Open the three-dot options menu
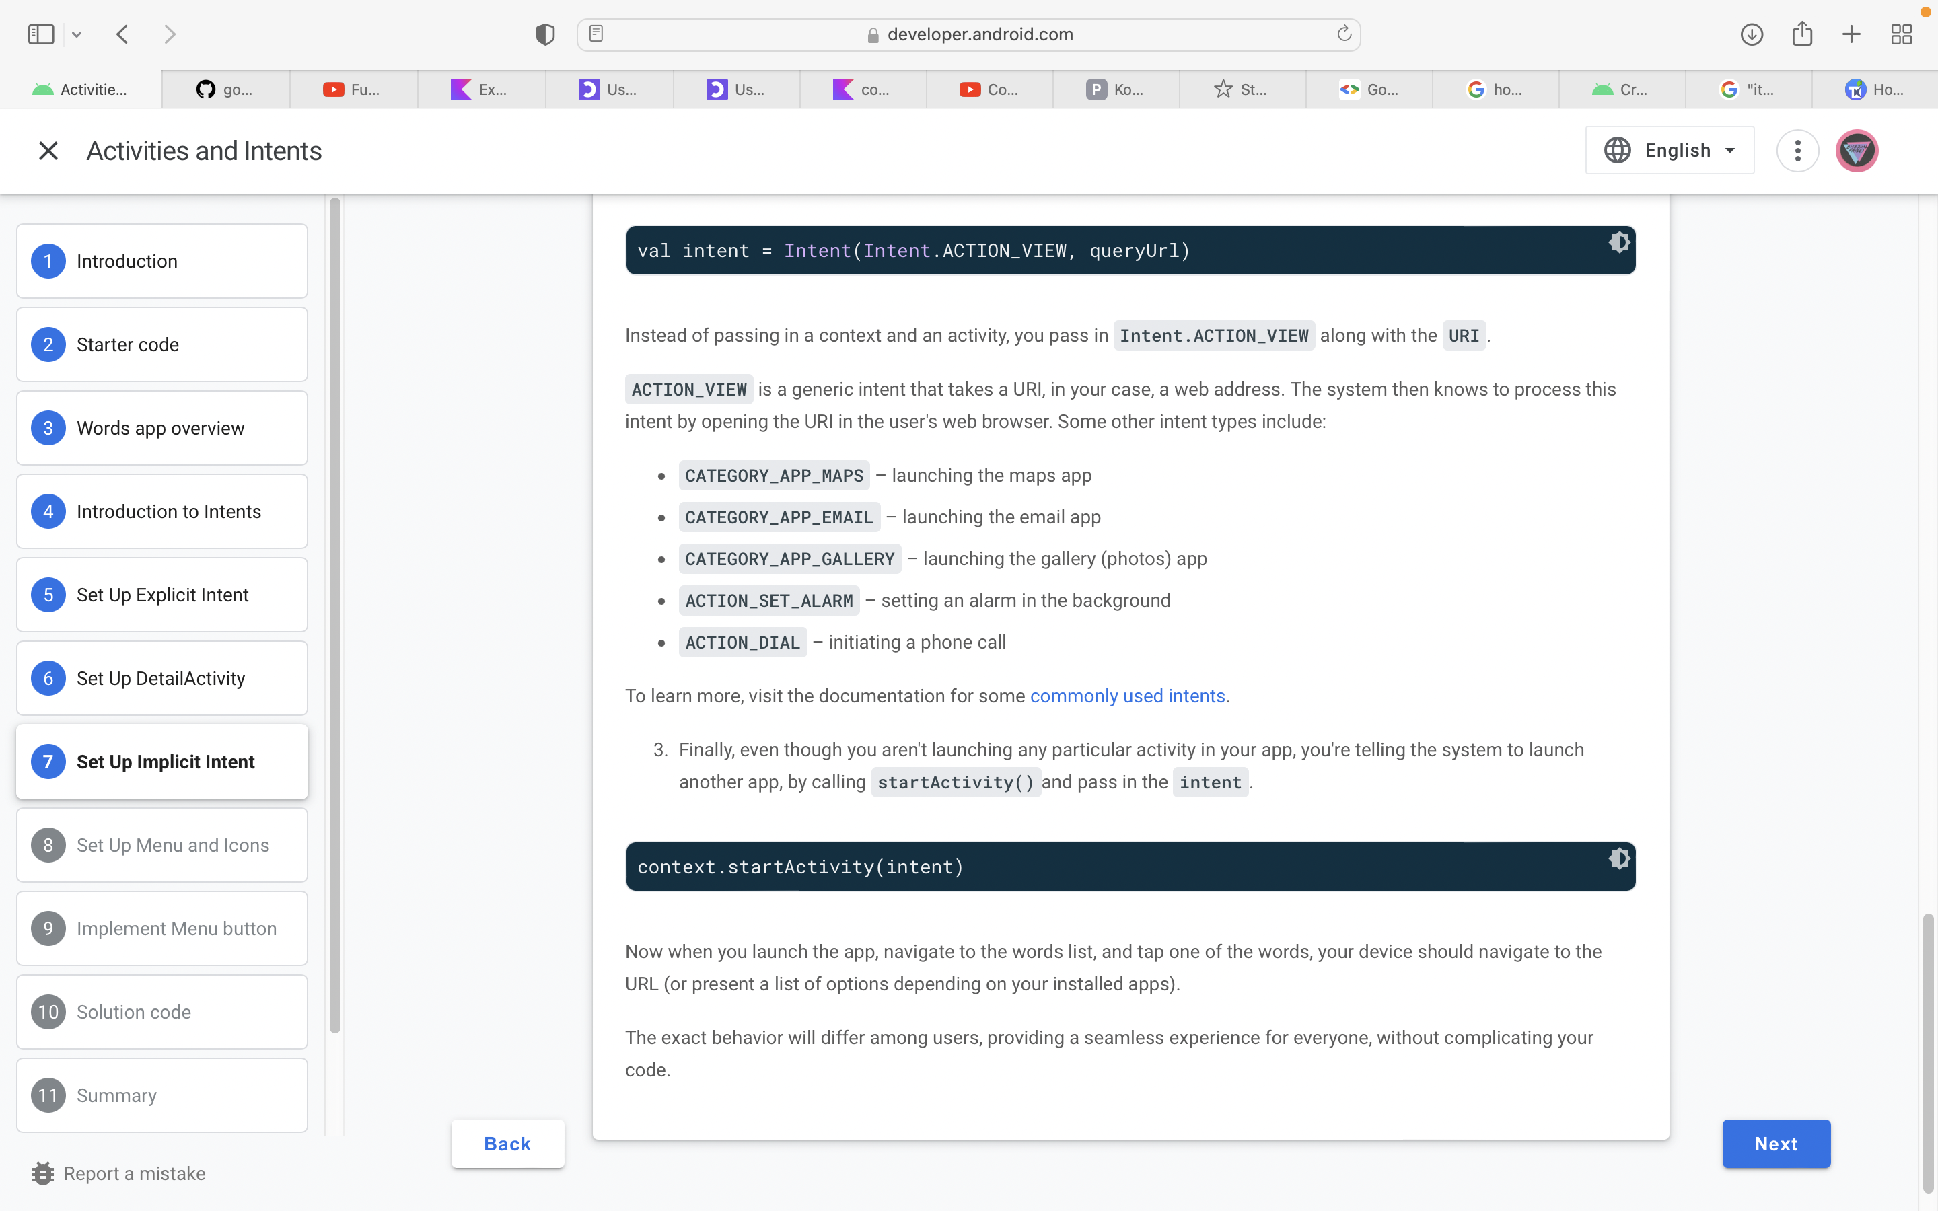The width and height of the screenshot is (1938, 1211). coord(1796,150)
